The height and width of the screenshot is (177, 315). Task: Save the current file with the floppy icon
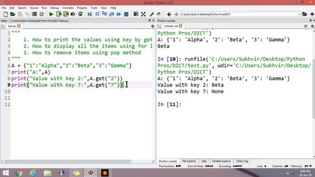click(20, 14)
